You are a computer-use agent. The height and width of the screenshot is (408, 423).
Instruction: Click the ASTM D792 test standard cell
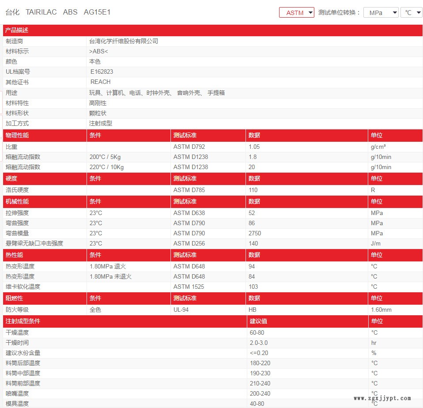[x=189, y=147]
